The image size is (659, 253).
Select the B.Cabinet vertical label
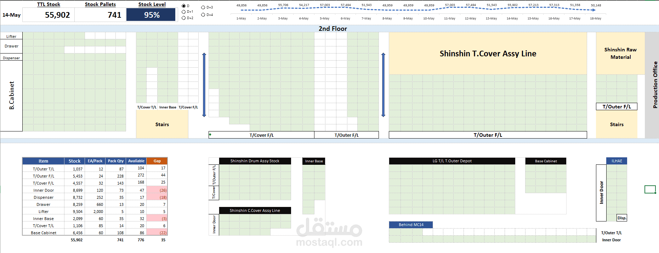point(12,96)
